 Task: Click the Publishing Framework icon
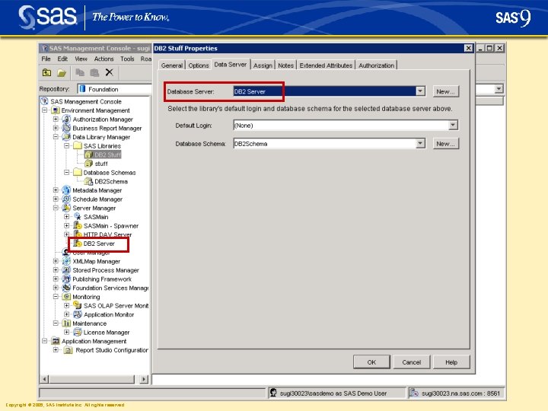click(66, 279)
